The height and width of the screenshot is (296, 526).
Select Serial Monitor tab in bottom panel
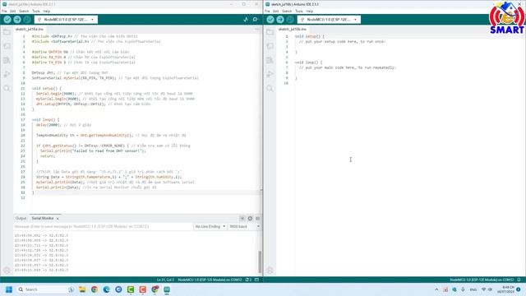coord(43,219)
